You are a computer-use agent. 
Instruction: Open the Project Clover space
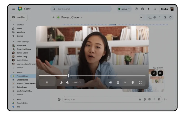coord(23,76)
